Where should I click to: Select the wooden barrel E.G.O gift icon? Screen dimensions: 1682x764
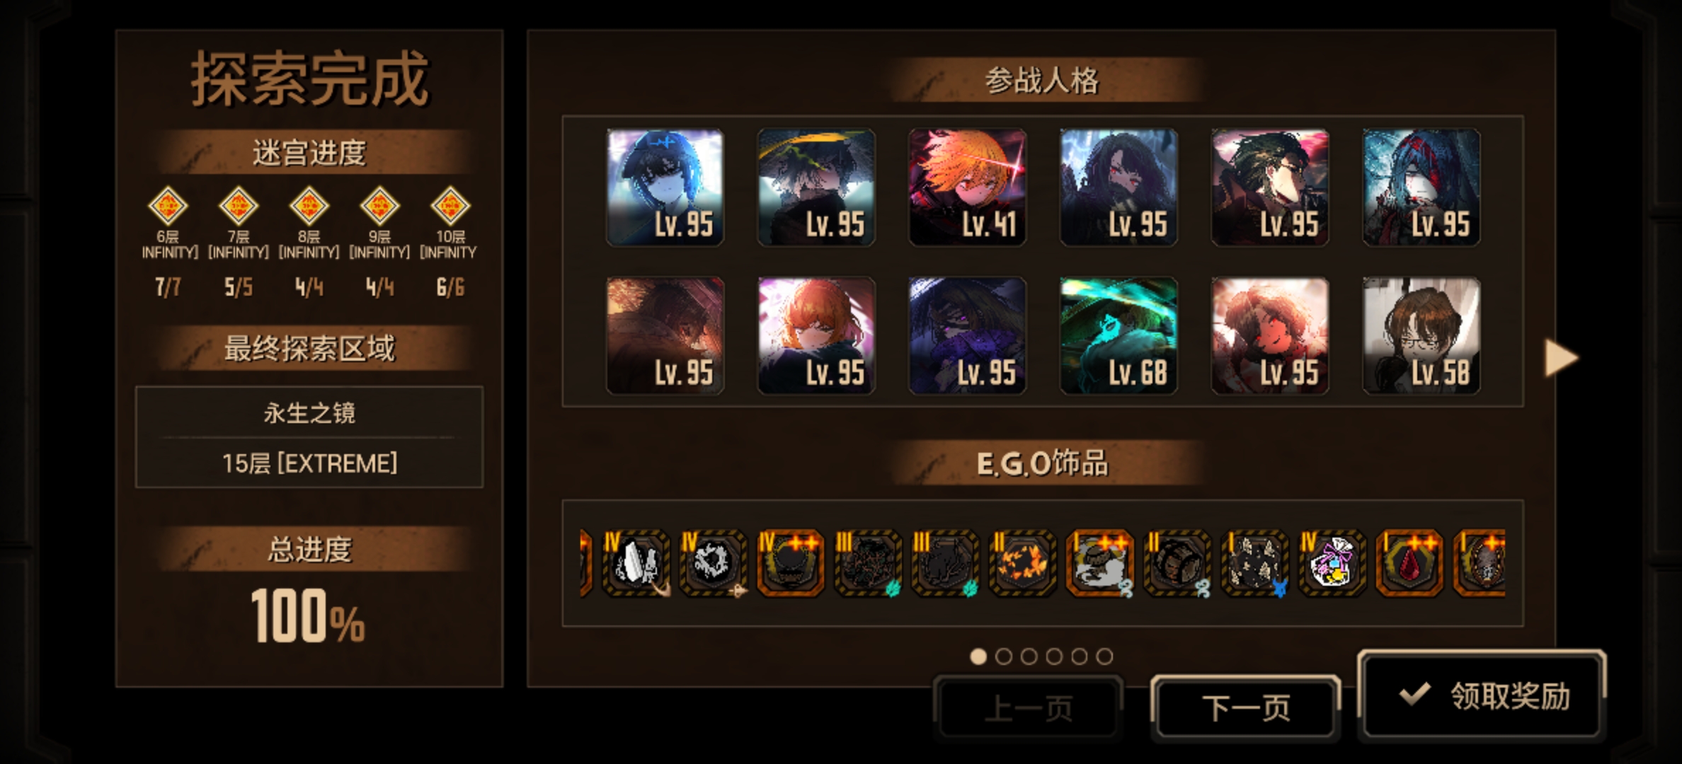pyautogui.click(x=1177, y=563)
